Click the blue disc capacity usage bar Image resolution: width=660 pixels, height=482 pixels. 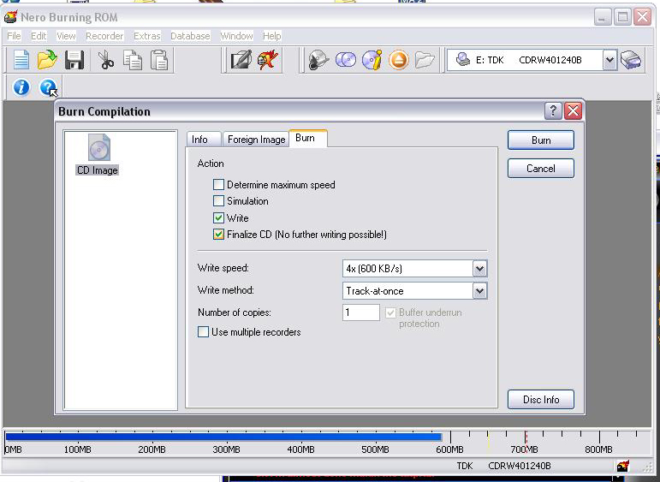[223, 437]
